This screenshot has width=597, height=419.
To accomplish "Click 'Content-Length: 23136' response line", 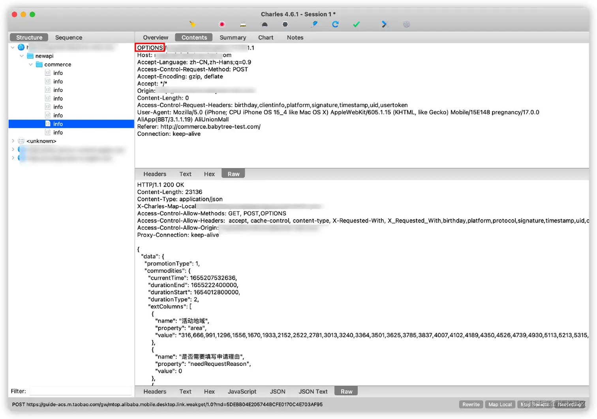I will point(169,192).
